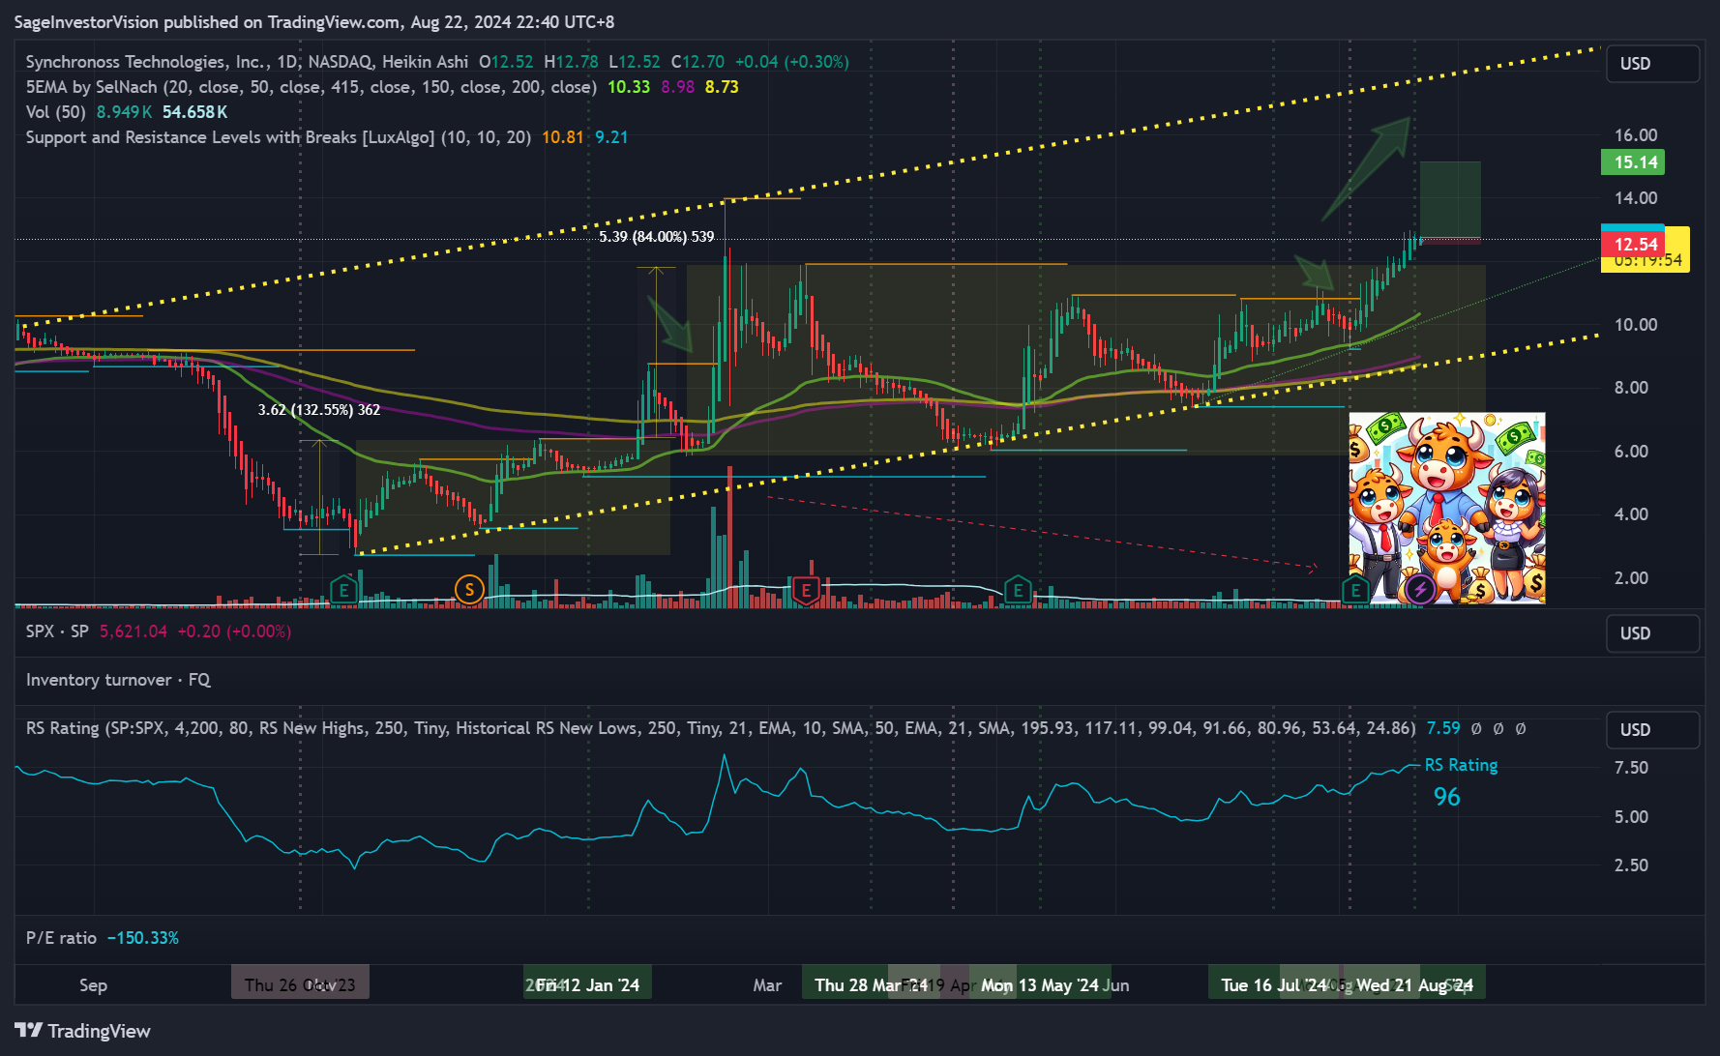Open the TradingView logo at bottom left

[x=83, y=1031]
